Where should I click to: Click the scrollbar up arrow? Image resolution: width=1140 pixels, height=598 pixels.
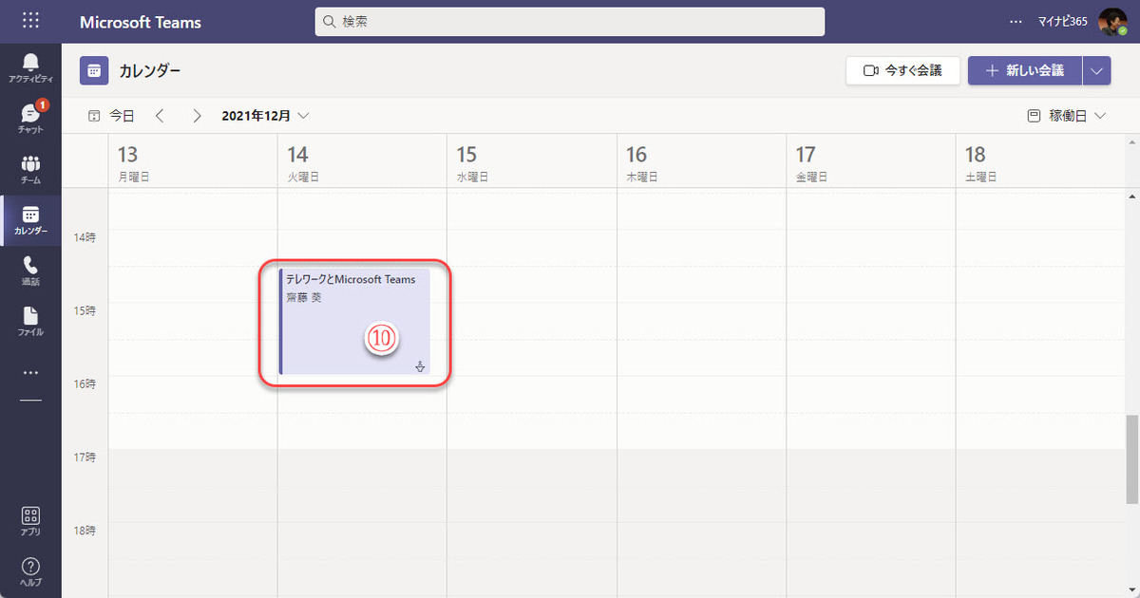(1131, 196)
